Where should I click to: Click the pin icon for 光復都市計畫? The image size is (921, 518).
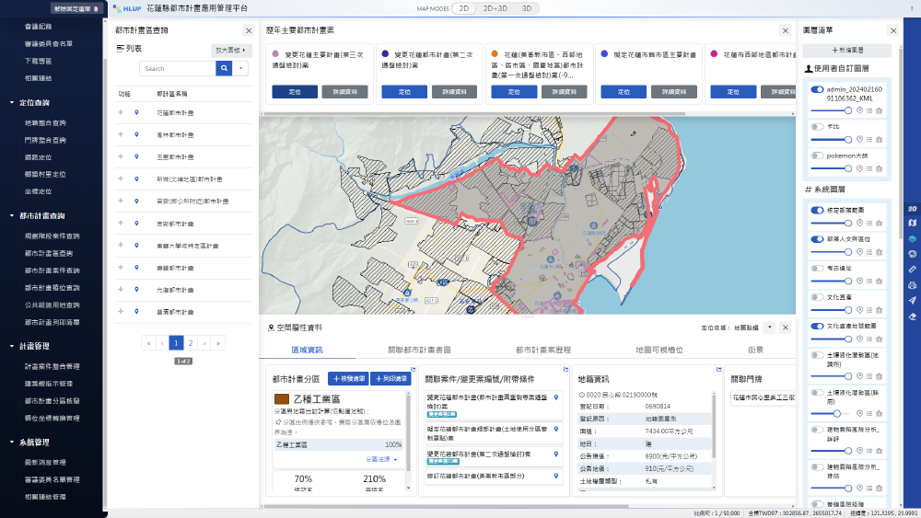(x=136, y=290)
